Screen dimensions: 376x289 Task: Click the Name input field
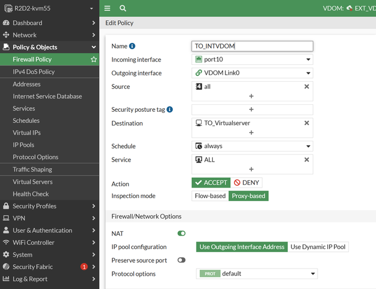(252, 46)
